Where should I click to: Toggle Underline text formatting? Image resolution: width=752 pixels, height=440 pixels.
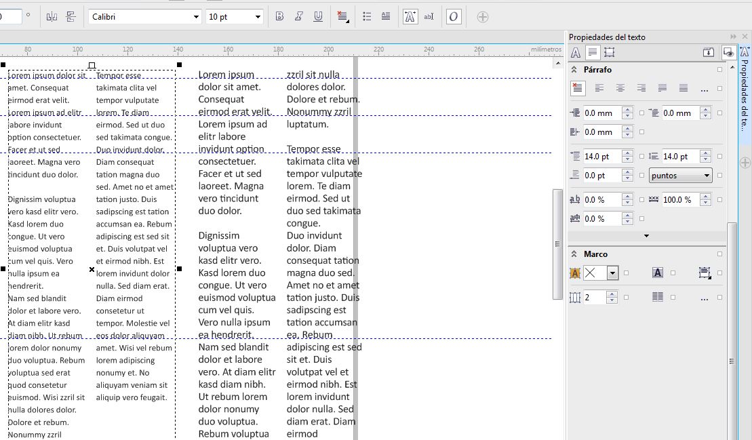317,17
